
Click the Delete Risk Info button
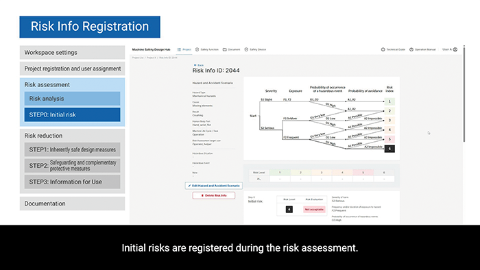point(214,195)
